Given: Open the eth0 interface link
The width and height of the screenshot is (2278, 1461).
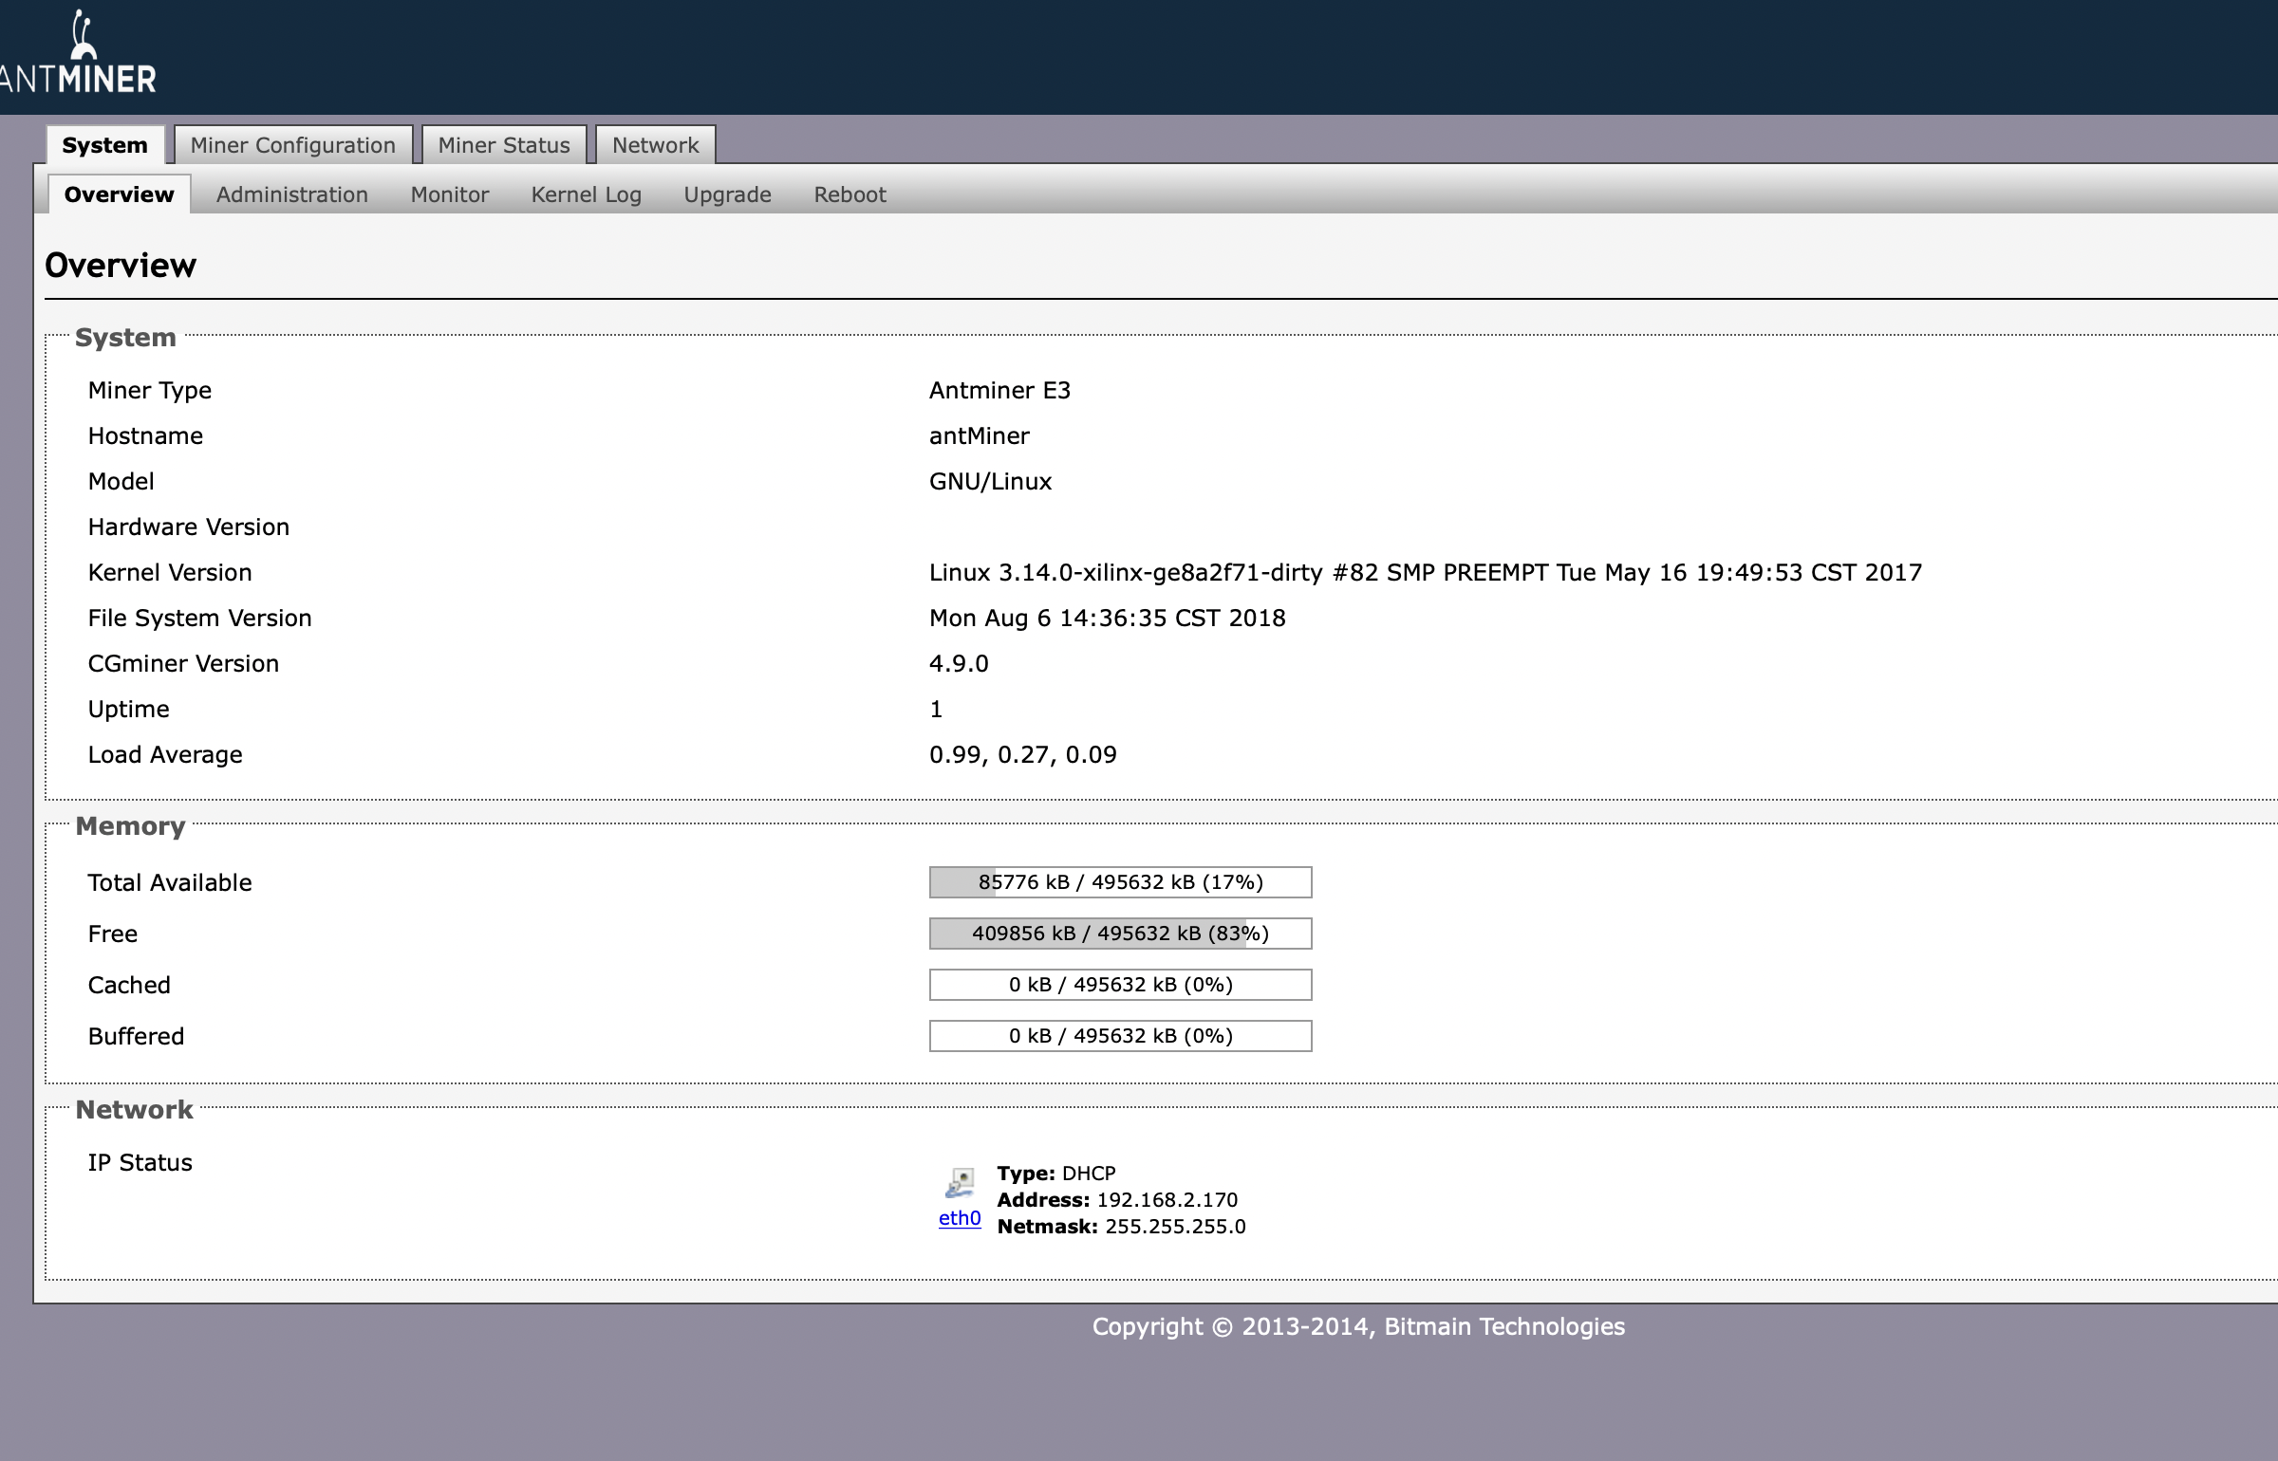Looking at the screenshot, I should (960, 1218).
